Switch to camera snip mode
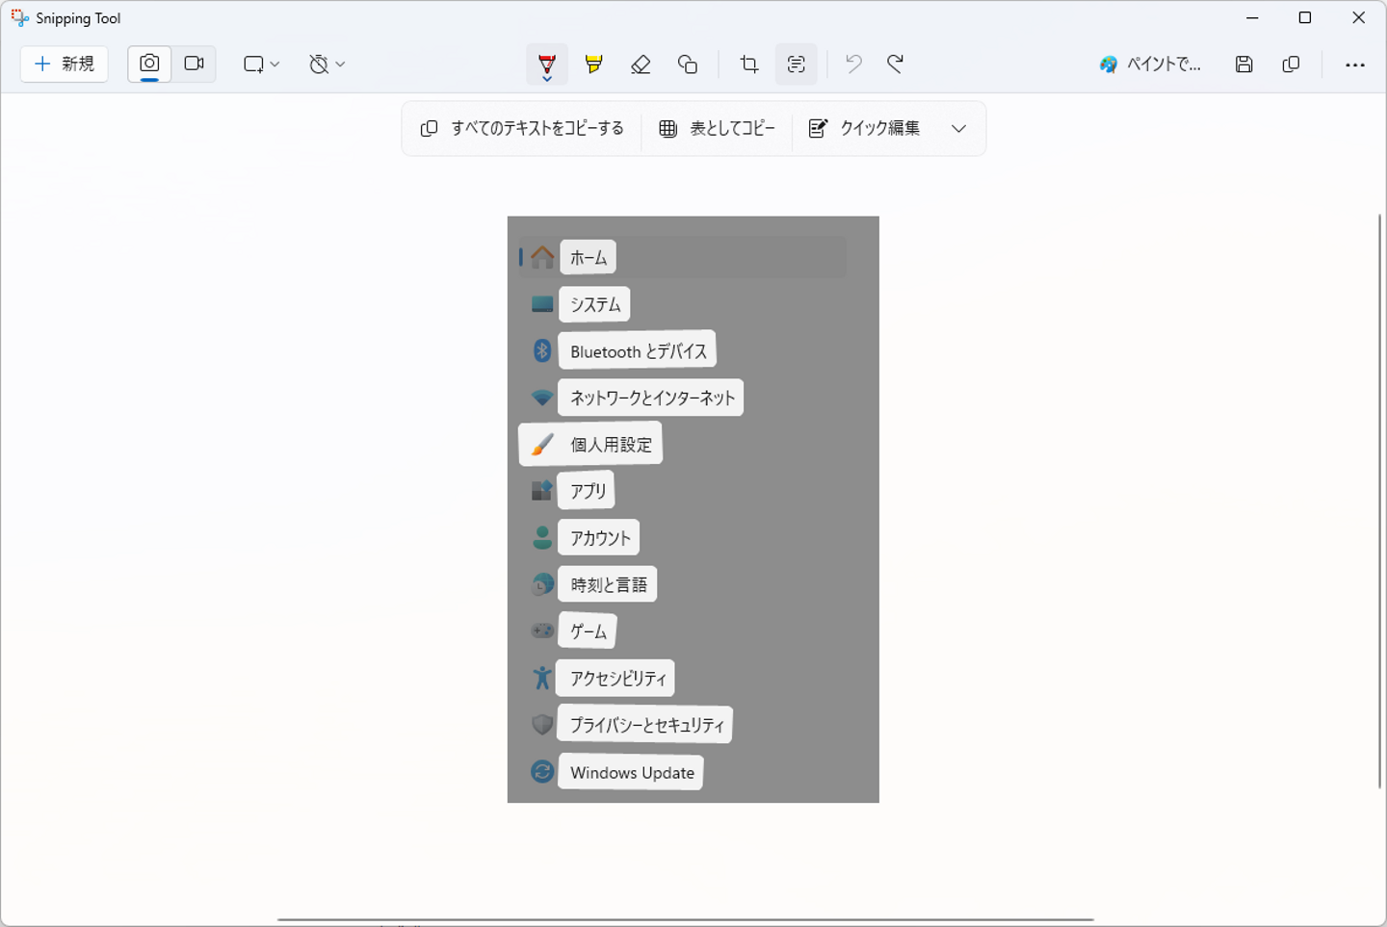Image resolution: width=1387 pixels, height=927 pixels. (149, 64)
